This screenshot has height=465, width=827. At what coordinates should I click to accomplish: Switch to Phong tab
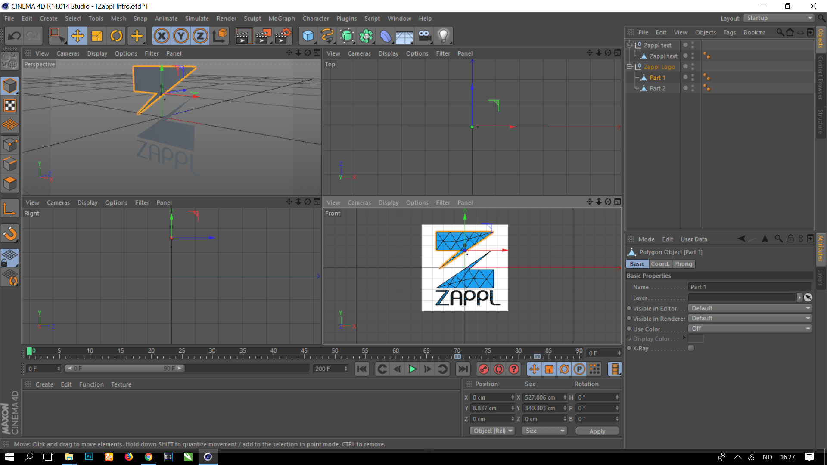pyautogui.click(x=683, y=264)
